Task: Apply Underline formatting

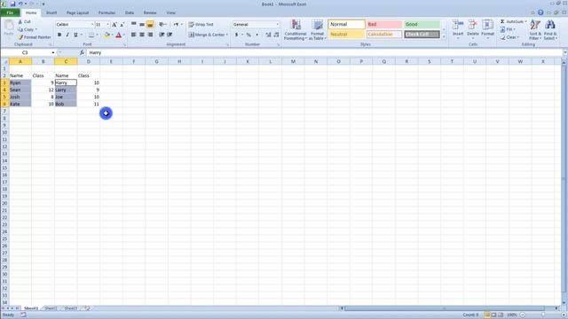Action: [75, 35]
